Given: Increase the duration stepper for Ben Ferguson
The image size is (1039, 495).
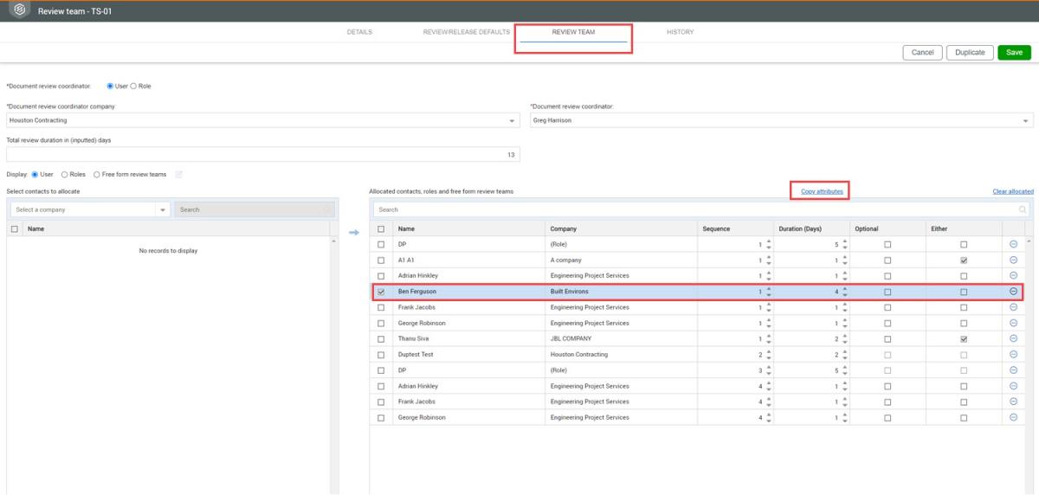Looking at the screenshot, I should pyautogui.click(x=845, y=289).
